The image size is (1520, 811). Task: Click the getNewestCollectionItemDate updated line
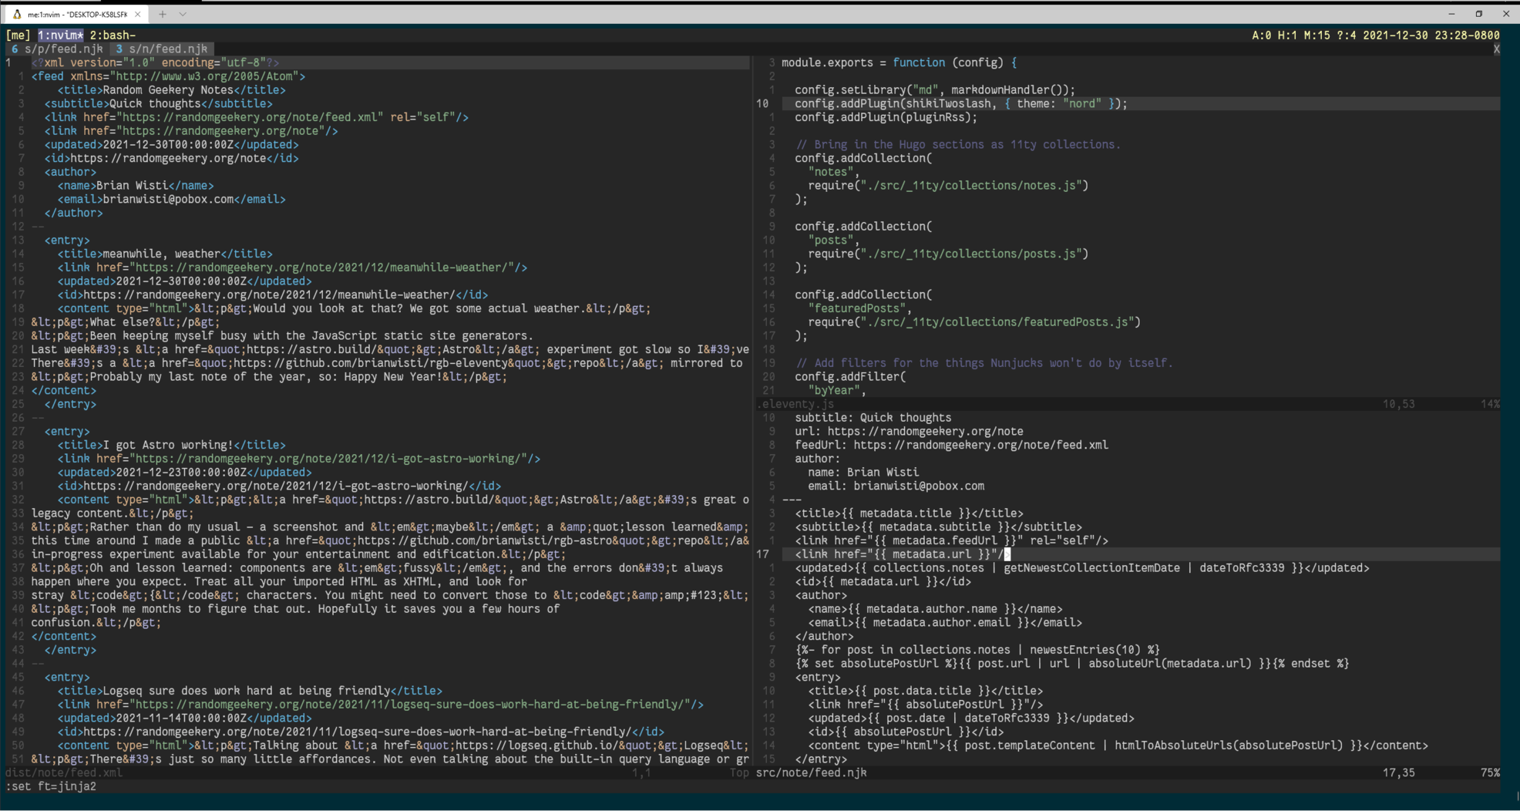click(x=1082, y=568)
